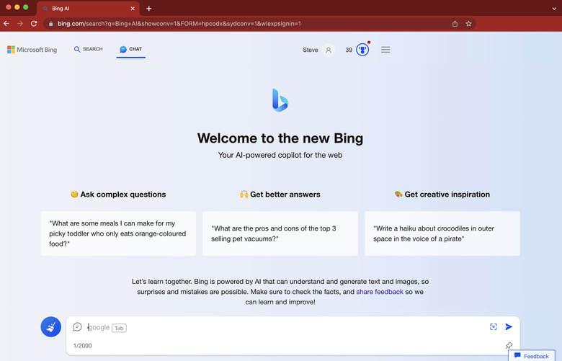Screen dimensions: 562x361
Task: Open a new browser tab with plus button
Action: click(x=149, y=9)
